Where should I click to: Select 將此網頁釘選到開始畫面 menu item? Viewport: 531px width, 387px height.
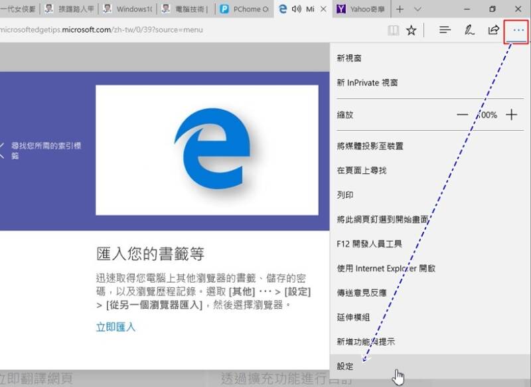click(429, 220)
